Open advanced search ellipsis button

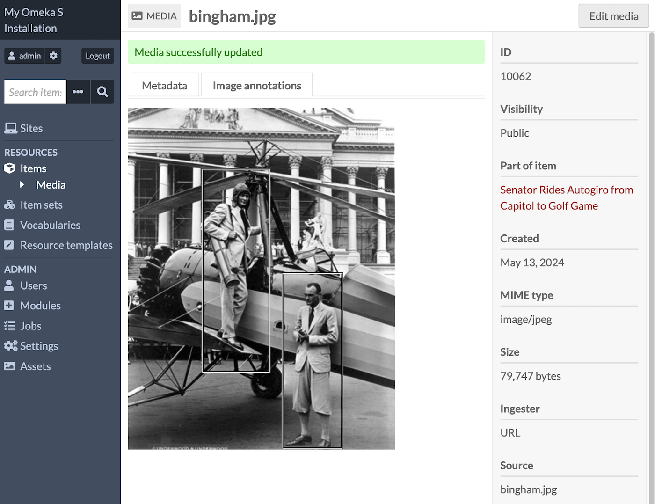click(x=78, y=92)
